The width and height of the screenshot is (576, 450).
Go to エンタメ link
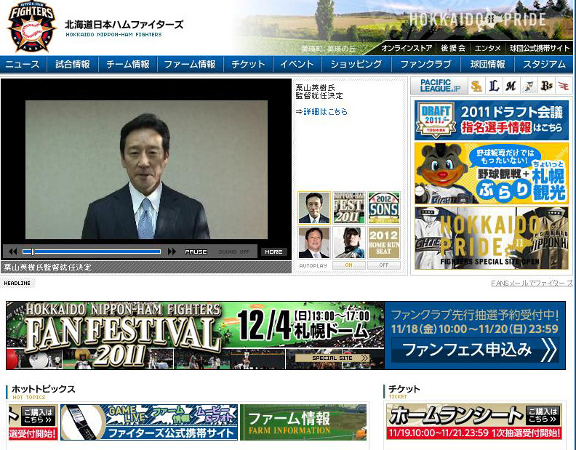click(x=487, y=48)
